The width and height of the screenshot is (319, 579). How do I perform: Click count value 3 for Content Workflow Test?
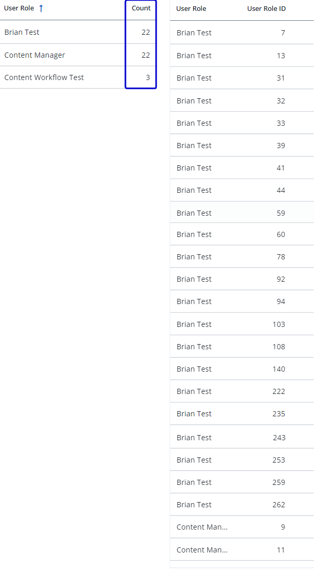tap(148, 77)
